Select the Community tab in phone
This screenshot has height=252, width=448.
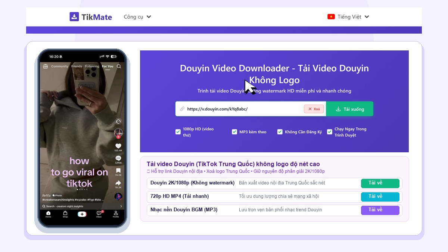point(60,66)
